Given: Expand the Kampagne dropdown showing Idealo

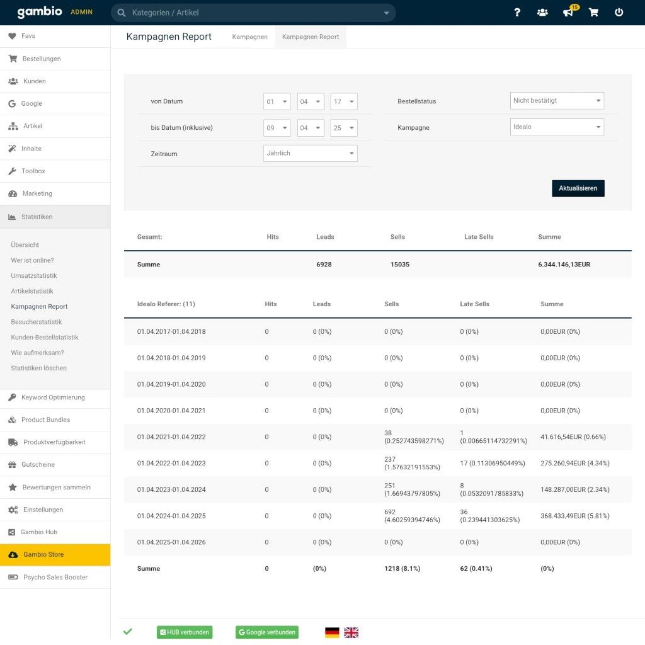Looking at the screenshot, I should (x=557, y=127).
